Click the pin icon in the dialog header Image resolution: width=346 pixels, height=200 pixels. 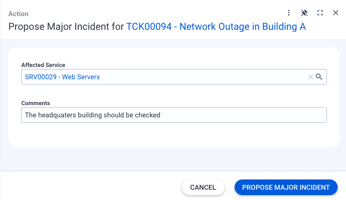coord(304,13)
